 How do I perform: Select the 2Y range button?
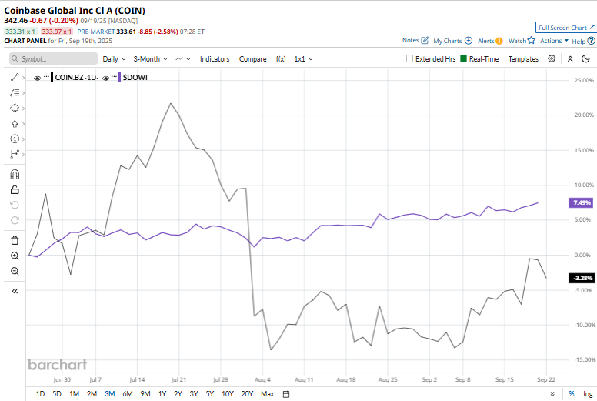[x=178, y=394]
